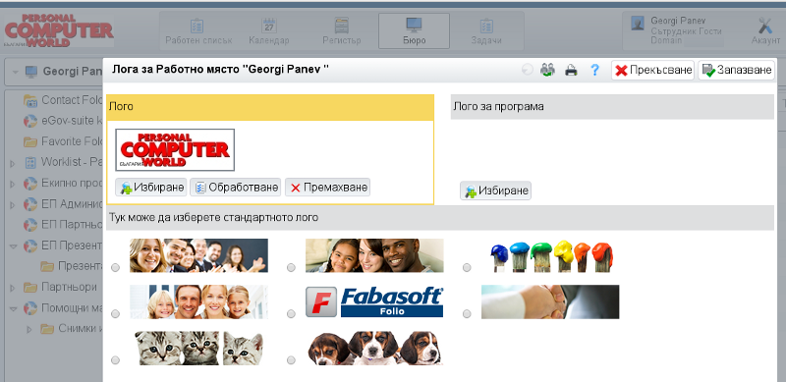Click the Personal Computer World logo at top-left
786x382 pixels.
tap(59, 30)
